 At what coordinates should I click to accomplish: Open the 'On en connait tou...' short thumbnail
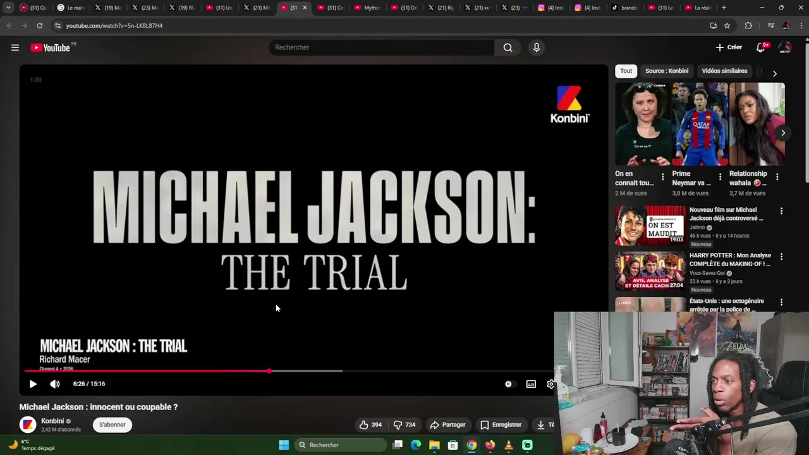642,124
